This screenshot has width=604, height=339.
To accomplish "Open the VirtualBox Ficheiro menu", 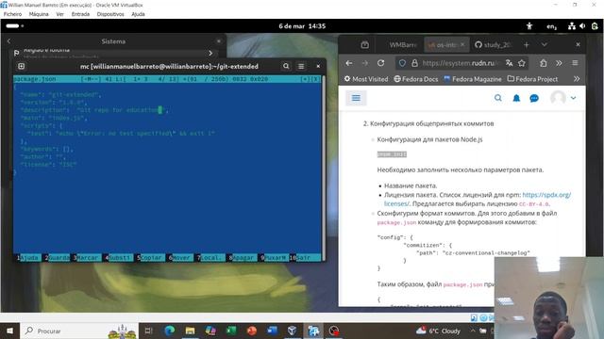I will (x=12, y=14).
